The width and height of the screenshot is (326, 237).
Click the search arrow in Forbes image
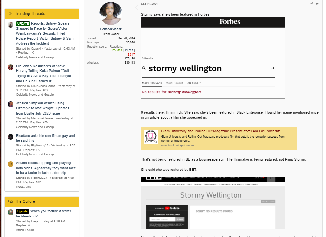click(272, 68)
